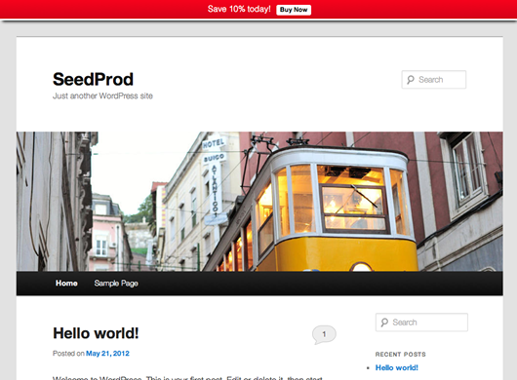
Task: Focus the header Search field
Action: pos(433,79)
